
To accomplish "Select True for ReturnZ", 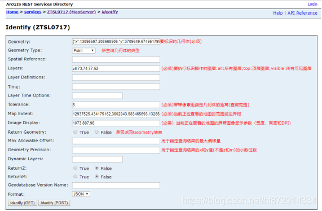I will pos(76,168).
